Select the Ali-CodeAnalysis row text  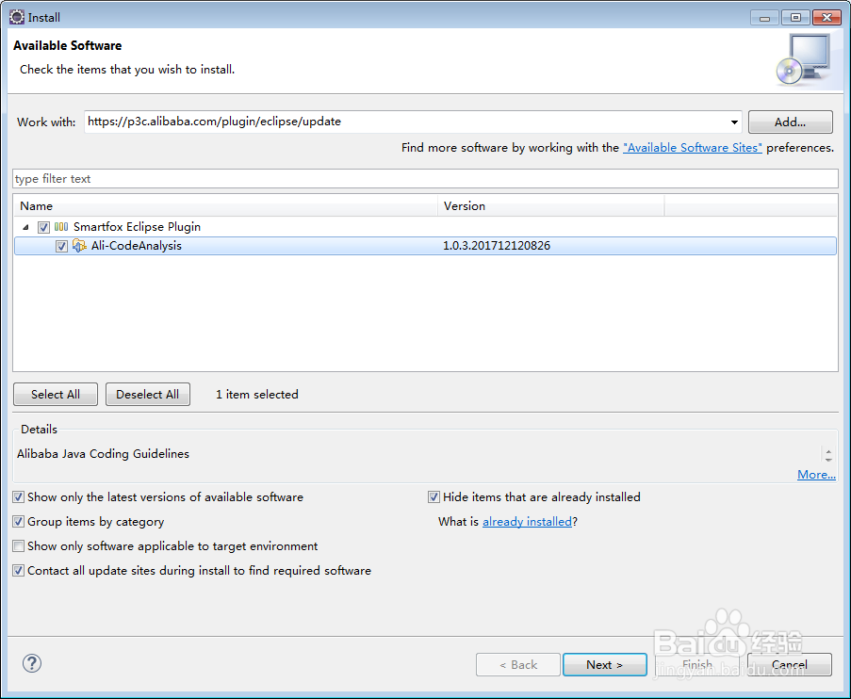137,246
